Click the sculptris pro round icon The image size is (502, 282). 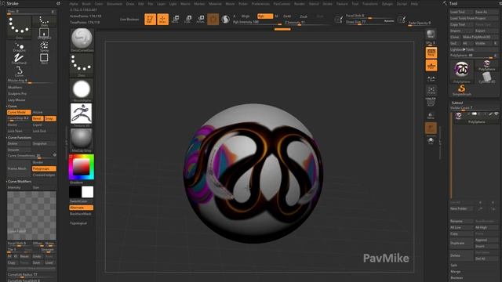(226, 19)
